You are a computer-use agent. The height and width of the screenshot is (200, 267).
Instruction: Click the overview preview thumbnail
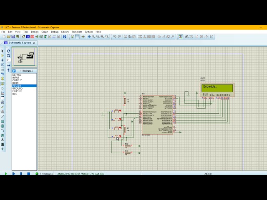coord(24,57)
